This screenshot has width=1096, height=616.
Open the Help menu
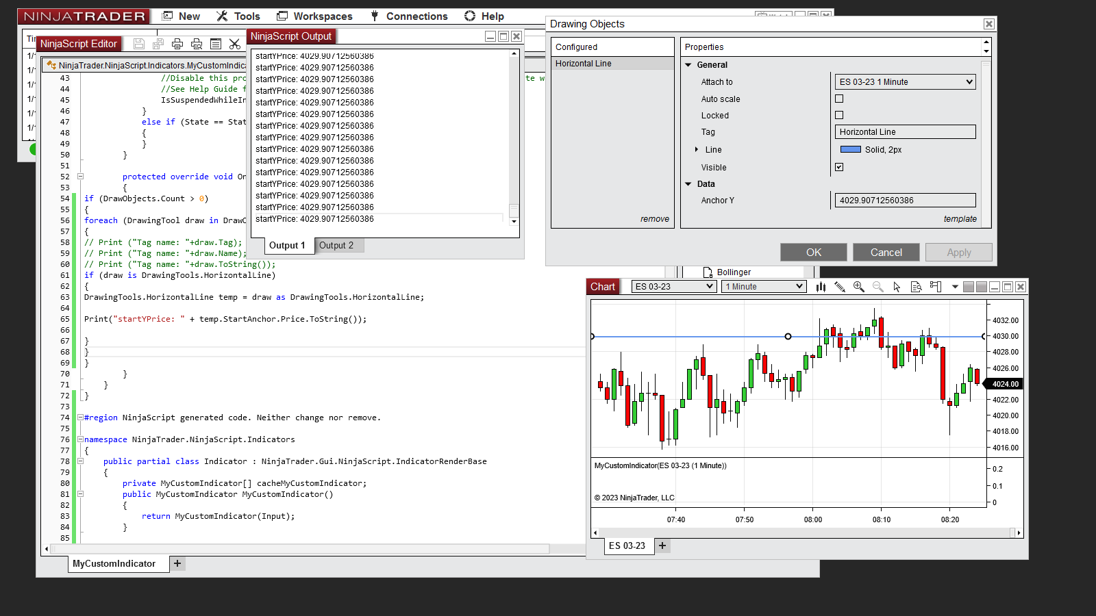point(484,16)
